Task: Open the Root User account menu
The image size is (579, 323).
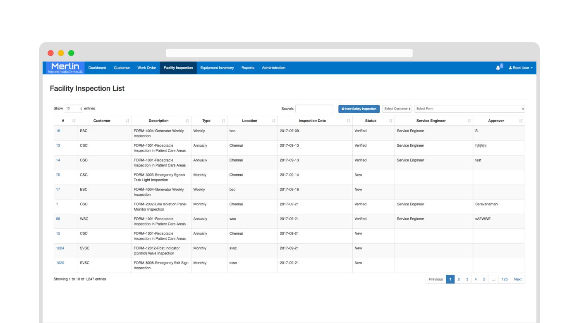Action: [x=521, y=68]
